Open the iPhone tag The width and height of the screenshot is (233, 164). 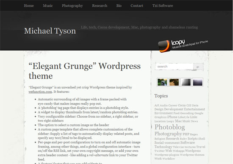(x=172, y=117)
